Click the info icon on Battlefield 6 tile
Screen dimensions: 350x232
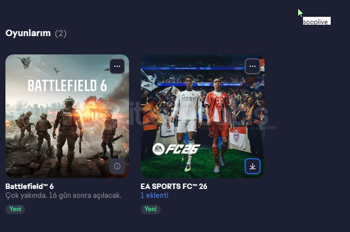117,166
